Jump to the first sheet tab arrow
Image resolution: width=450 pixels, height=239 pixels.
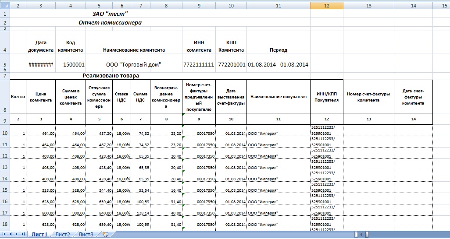pyautogui.click(x=4, y=235)
